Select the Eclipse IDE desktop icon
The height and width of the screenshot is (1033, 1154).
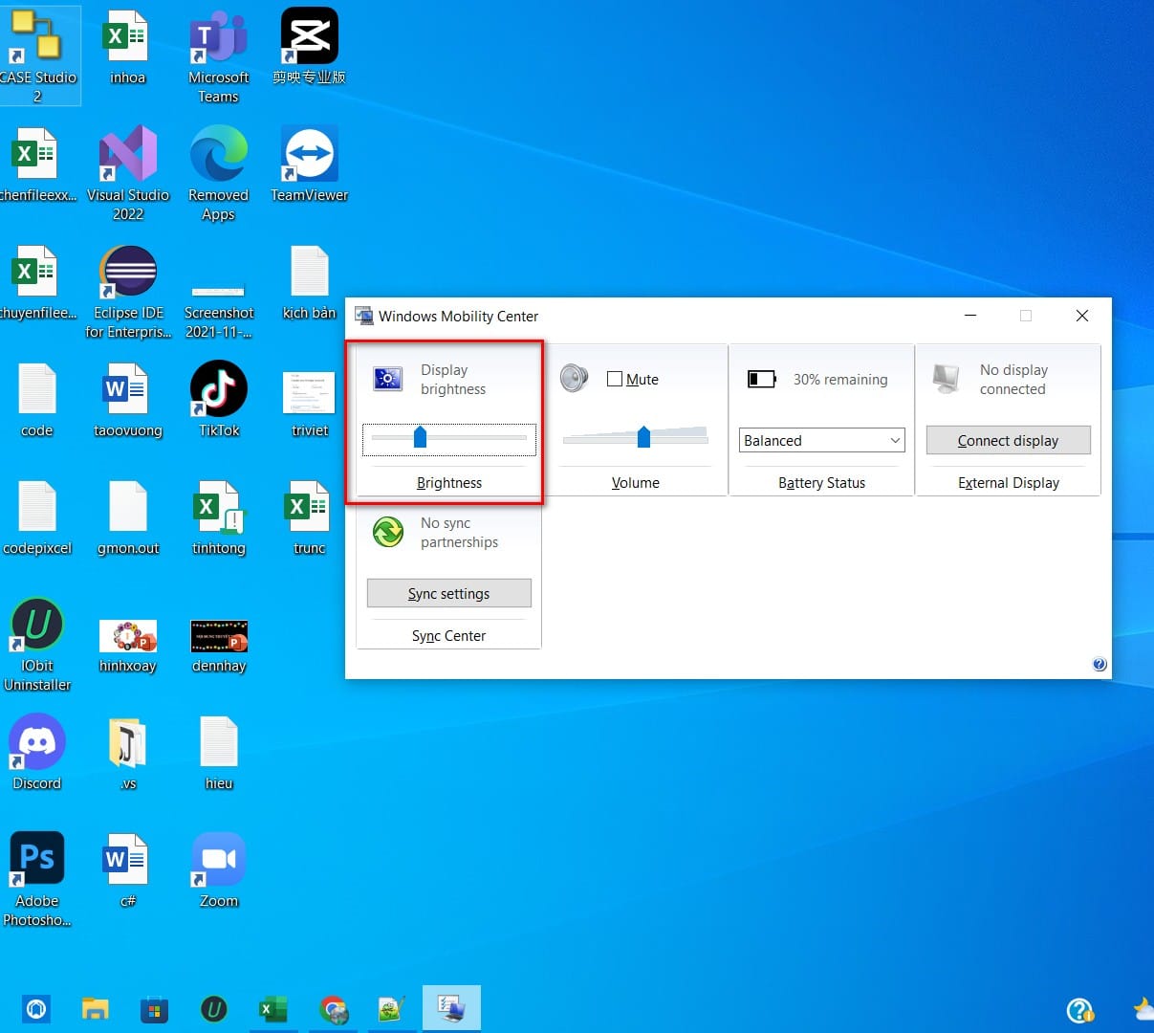click(128, 292)
